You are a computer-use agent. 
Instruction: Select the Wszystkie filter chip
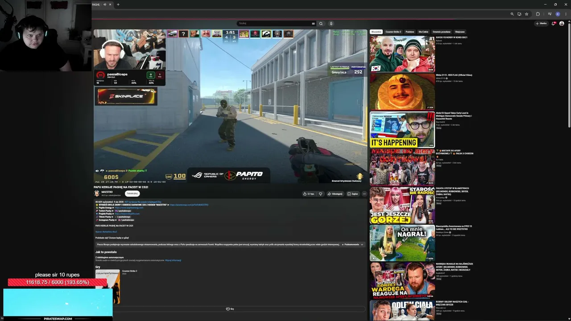click(376, 32)
